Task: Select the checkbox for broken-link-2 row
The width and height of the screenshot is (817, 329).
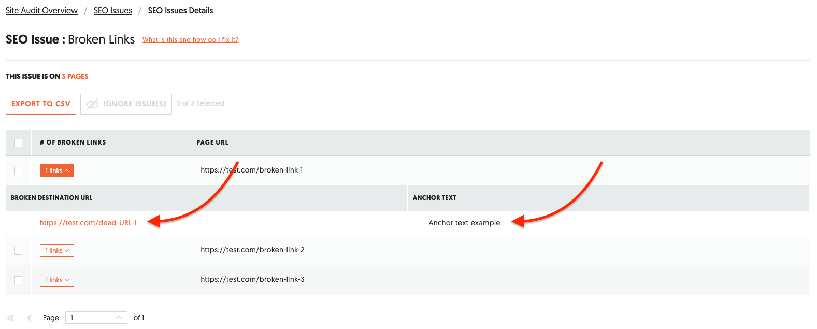Action: [18, 251]
